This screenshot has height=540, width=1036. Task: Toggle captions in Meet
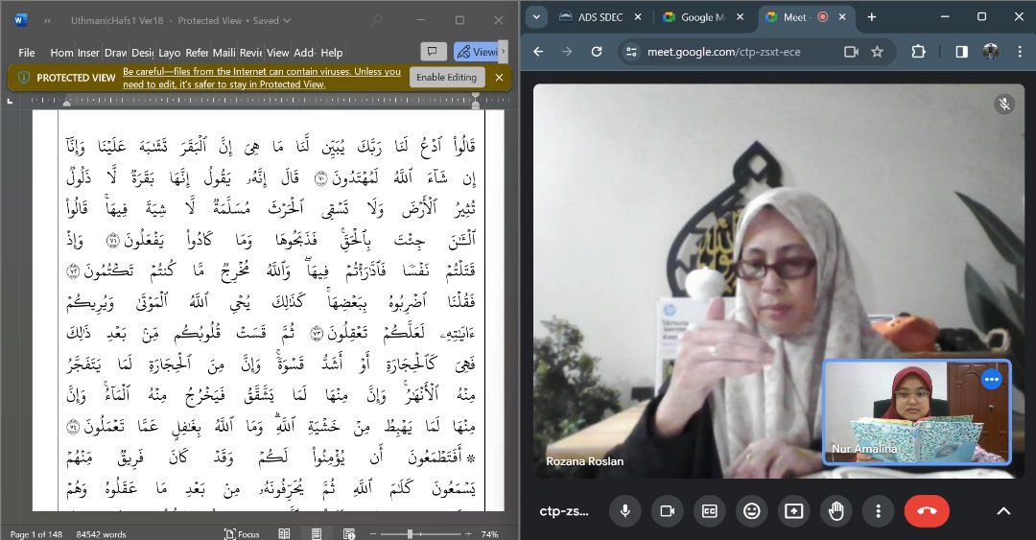point(710,511)
